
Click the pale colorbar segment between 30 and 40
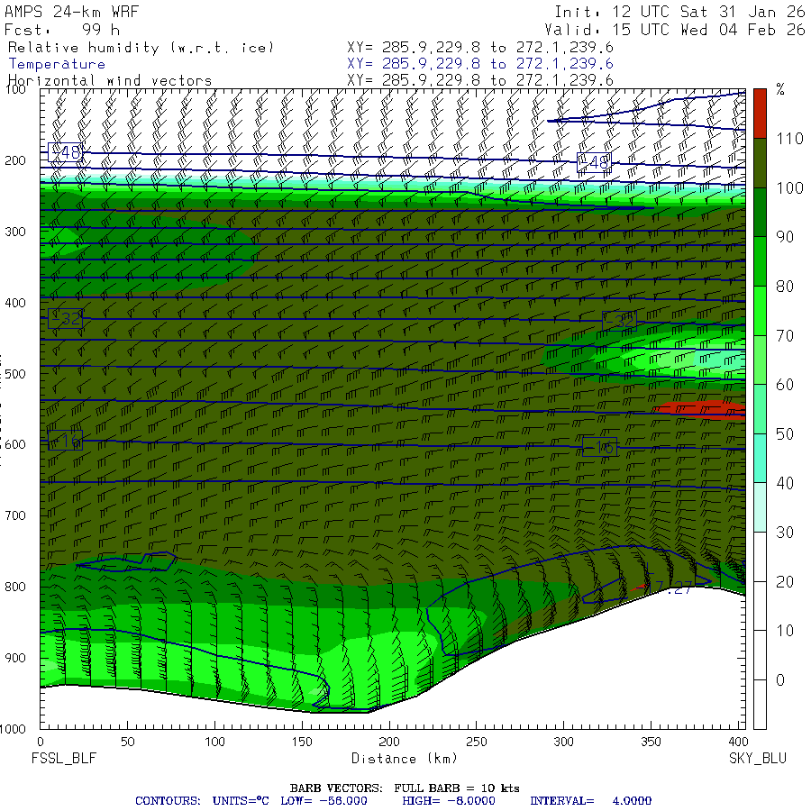[760, 506]
